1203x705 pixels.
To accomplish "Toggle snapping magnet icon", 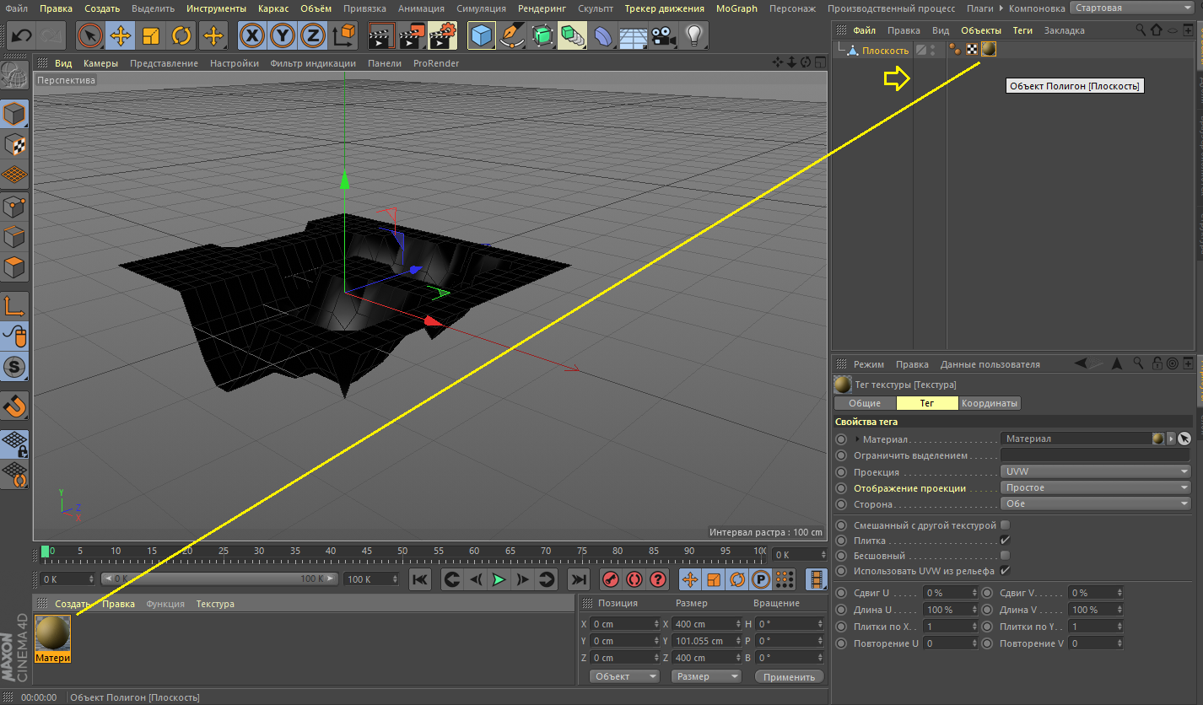I will click(x=15, y=407).
